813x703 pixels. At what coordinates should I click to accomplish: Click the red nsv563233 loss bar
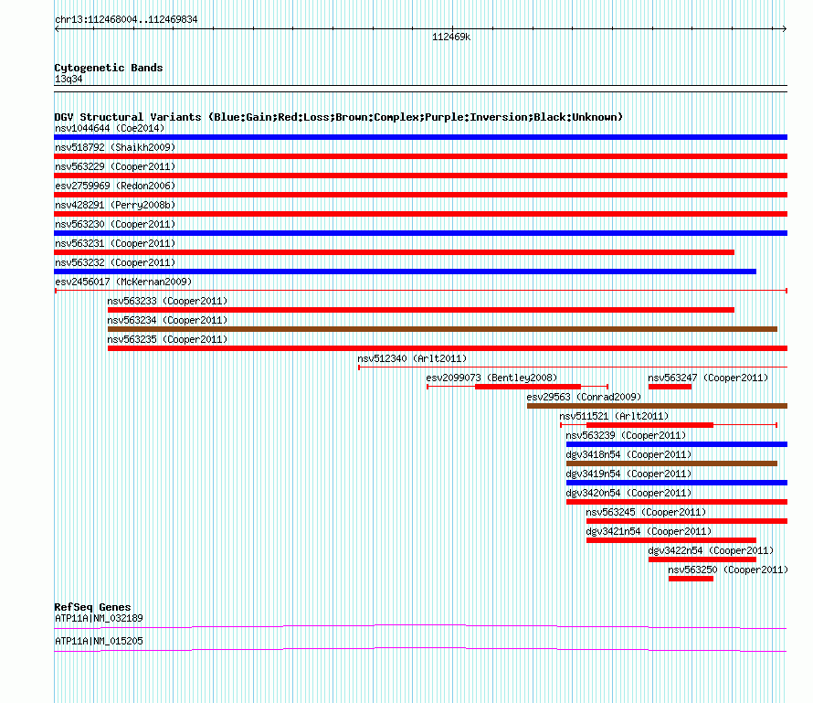421,310
